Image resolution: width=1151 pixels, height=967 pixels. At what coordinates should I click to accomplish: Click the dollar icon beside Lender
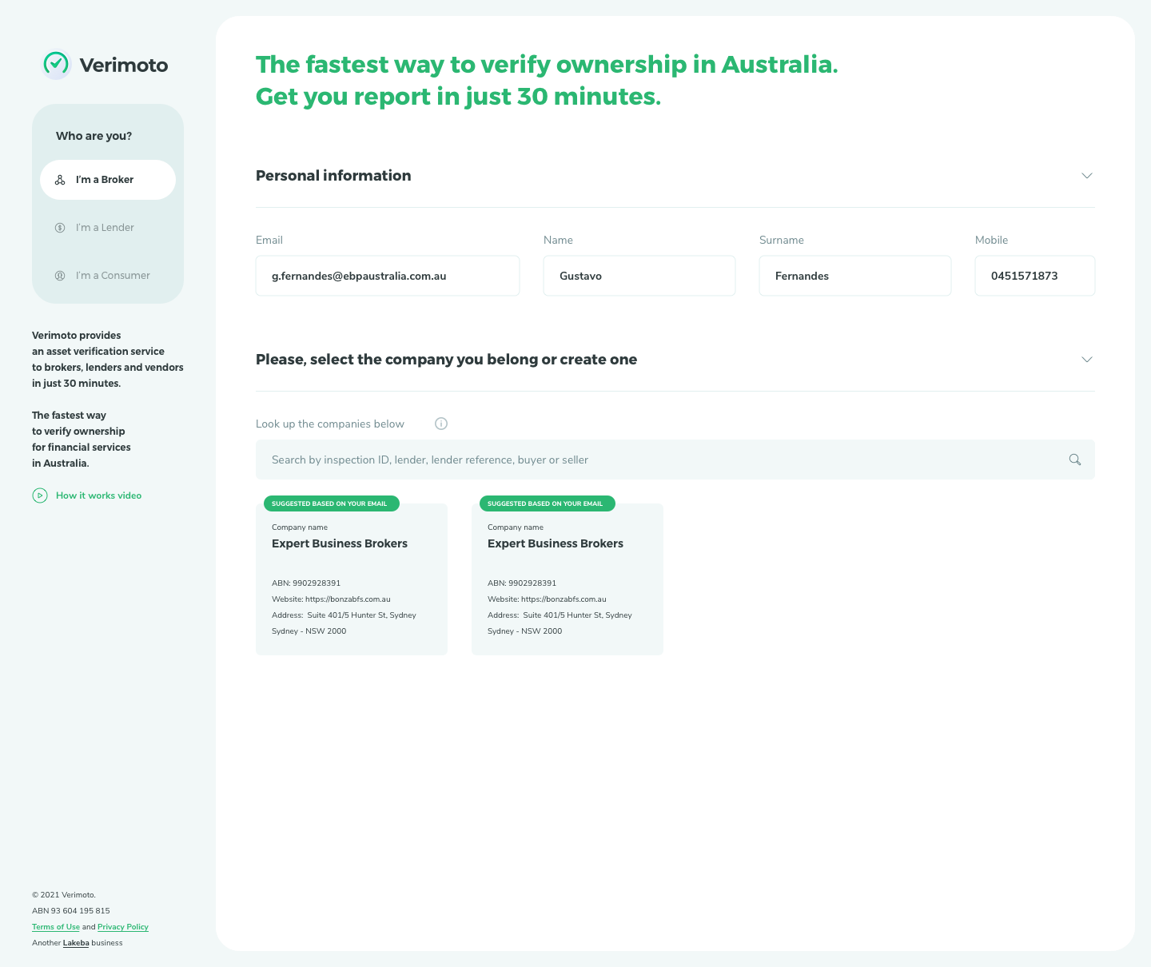point(60,228)
